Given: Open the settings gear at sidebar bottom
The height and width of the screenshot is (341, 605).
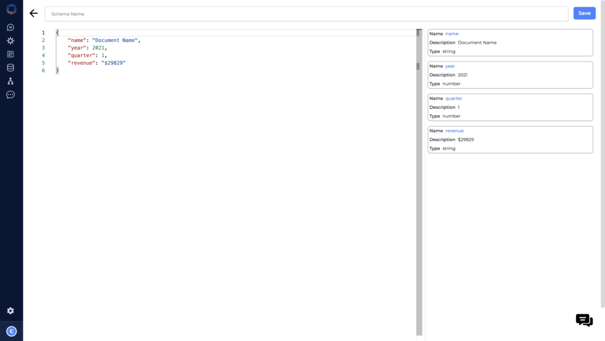Looking at the screenshot, I should (x=11, y=310).
